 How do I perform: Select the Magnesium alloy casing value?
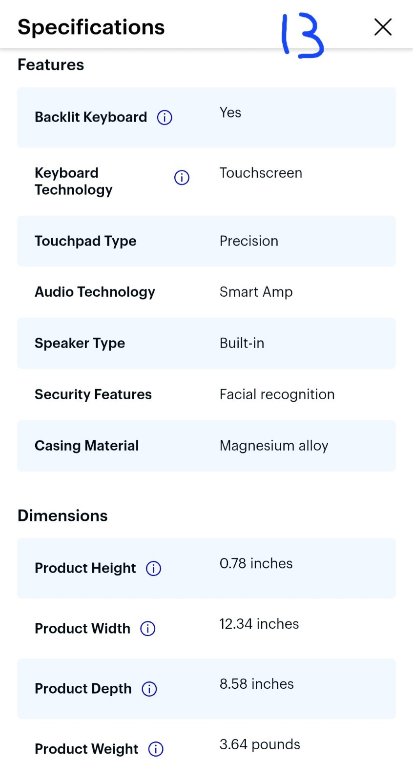click(274, 446)
